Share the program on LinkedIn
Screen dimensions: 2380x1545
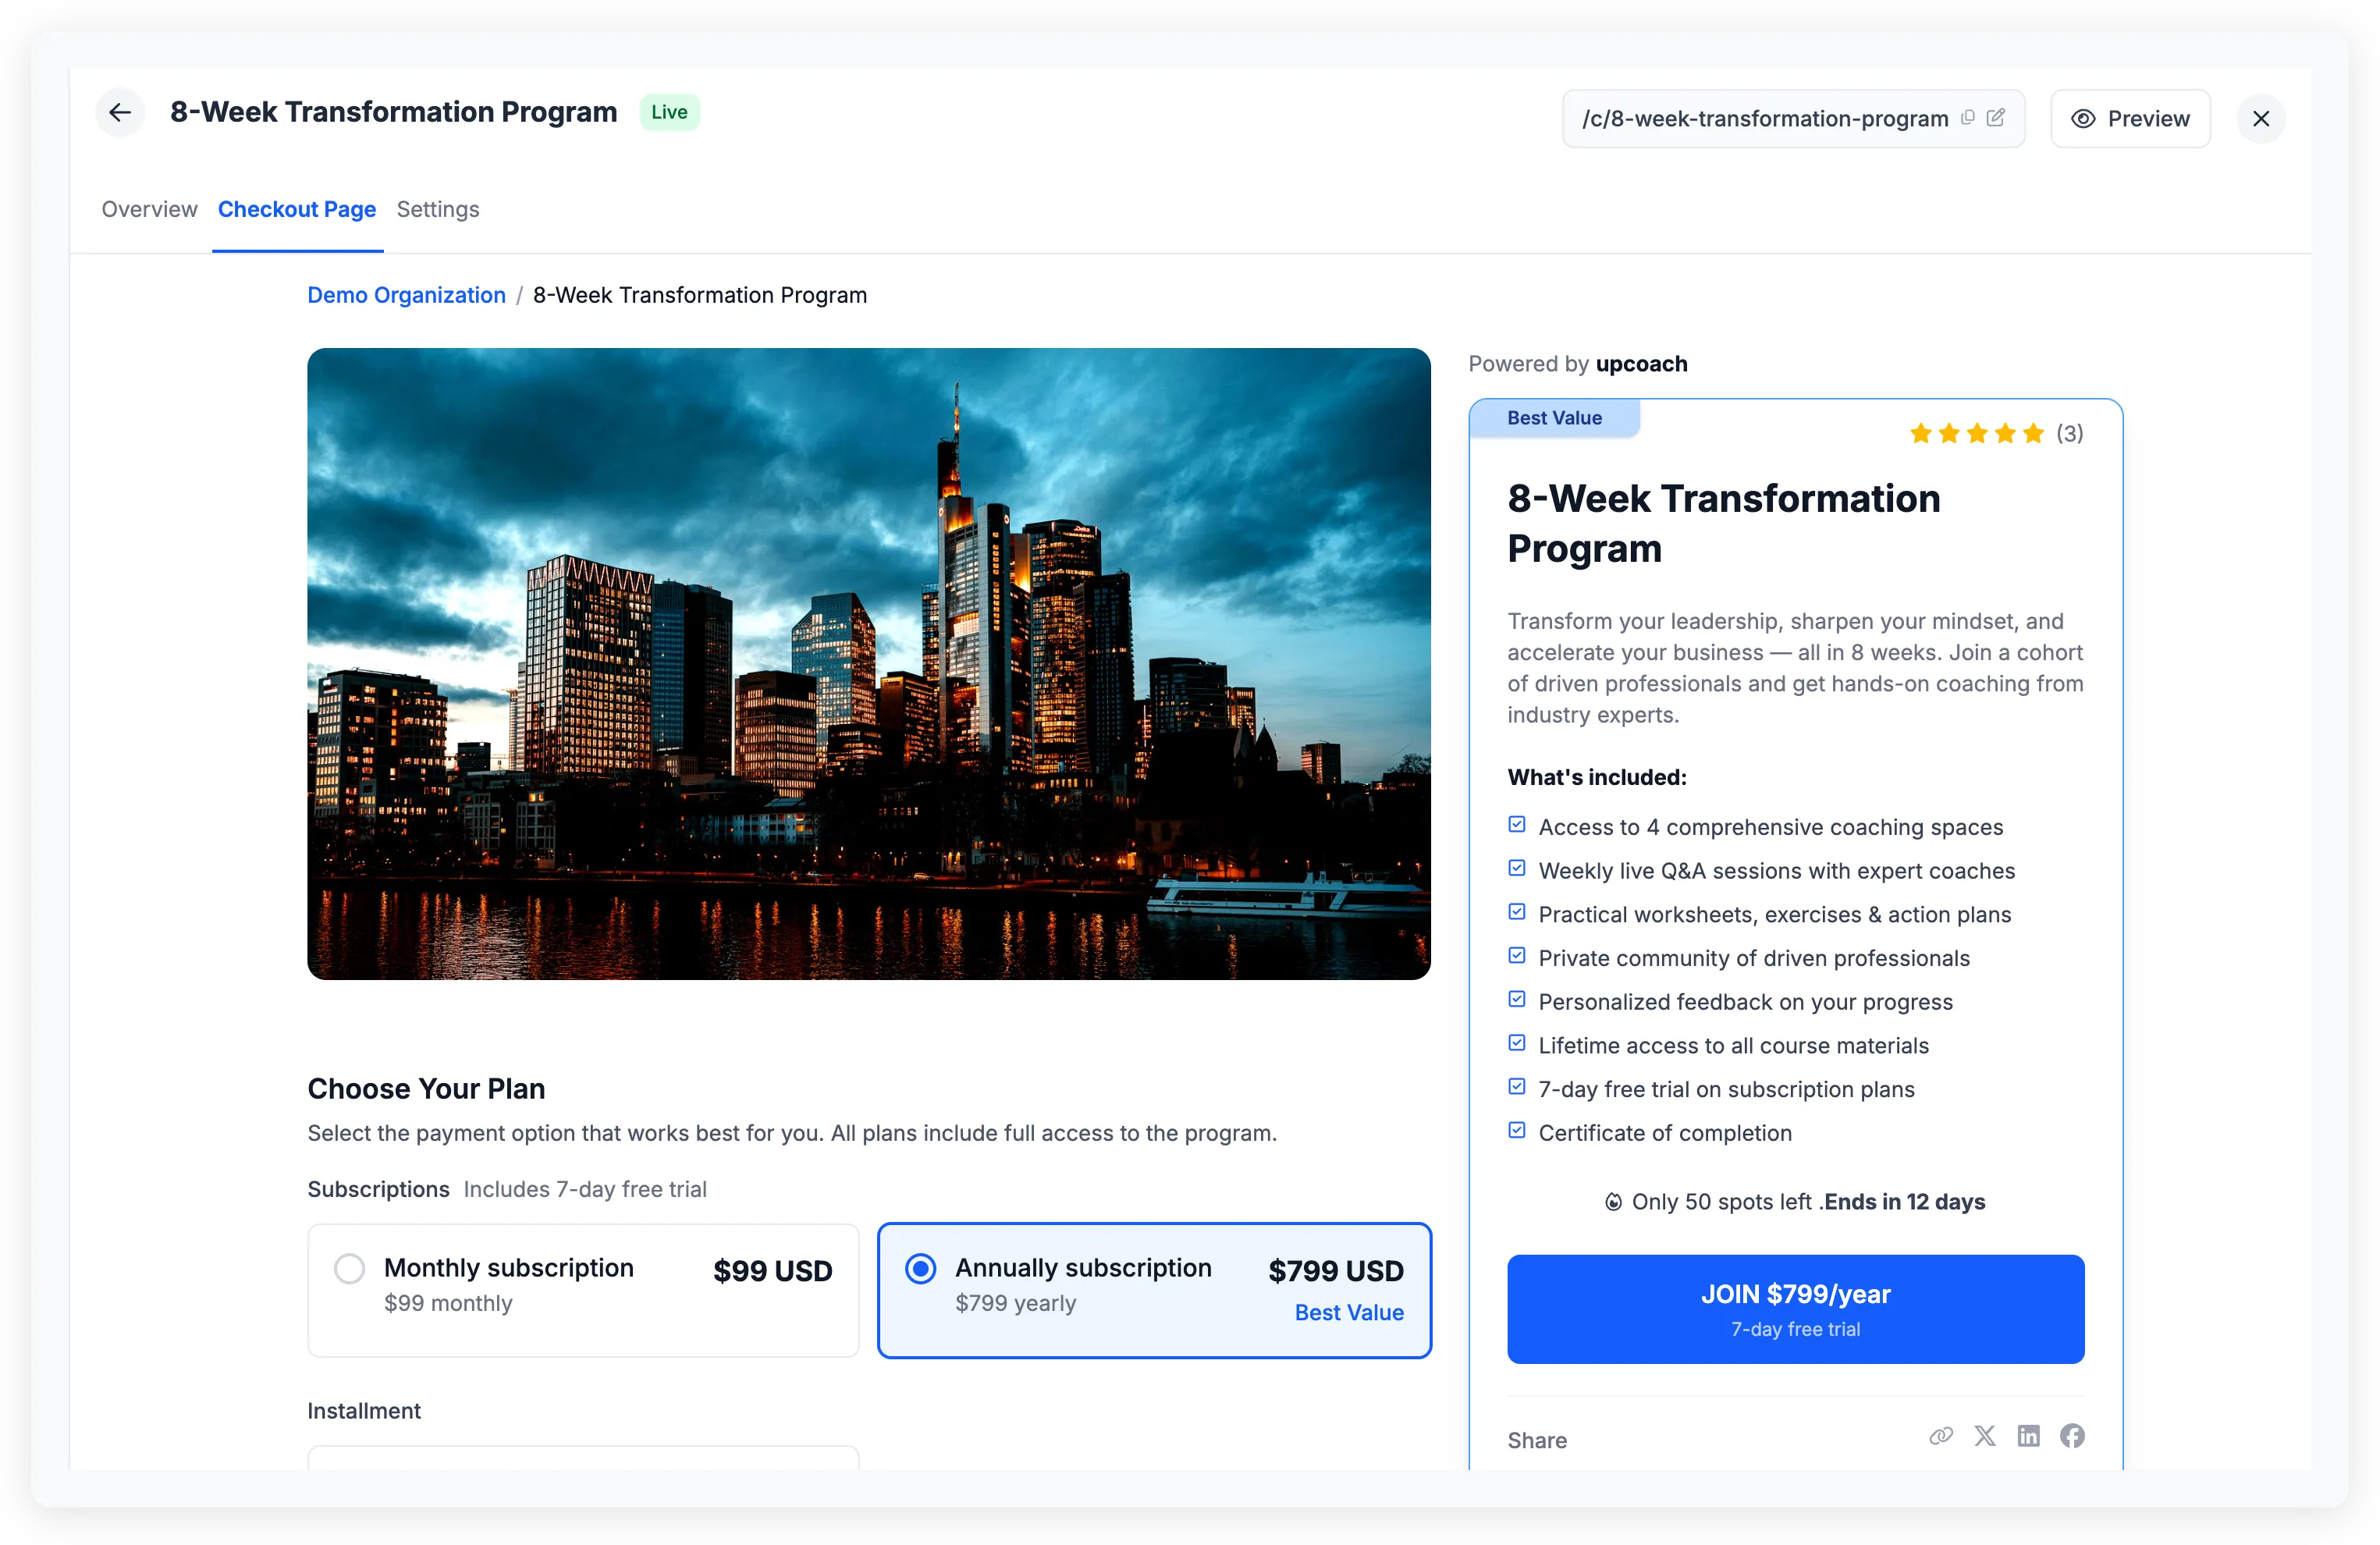2029,1436
